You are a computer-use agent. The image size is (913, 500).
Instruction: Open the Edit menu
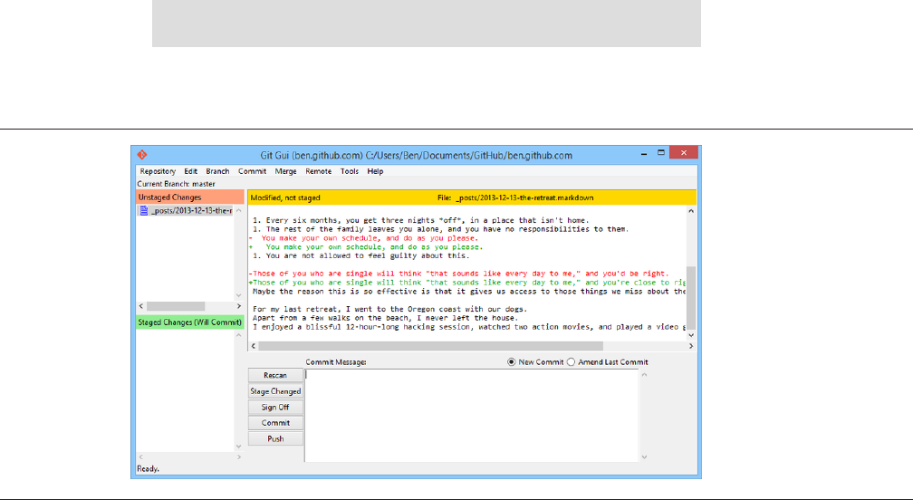[190, 171]
